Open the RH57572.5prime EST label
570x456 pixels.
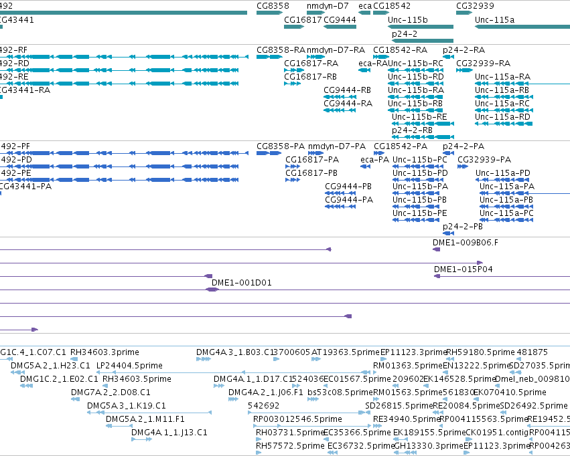point(290,446)
